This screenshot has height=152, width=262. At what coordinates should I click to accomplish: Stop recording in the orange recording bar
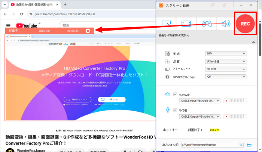(x=88, y=31)
